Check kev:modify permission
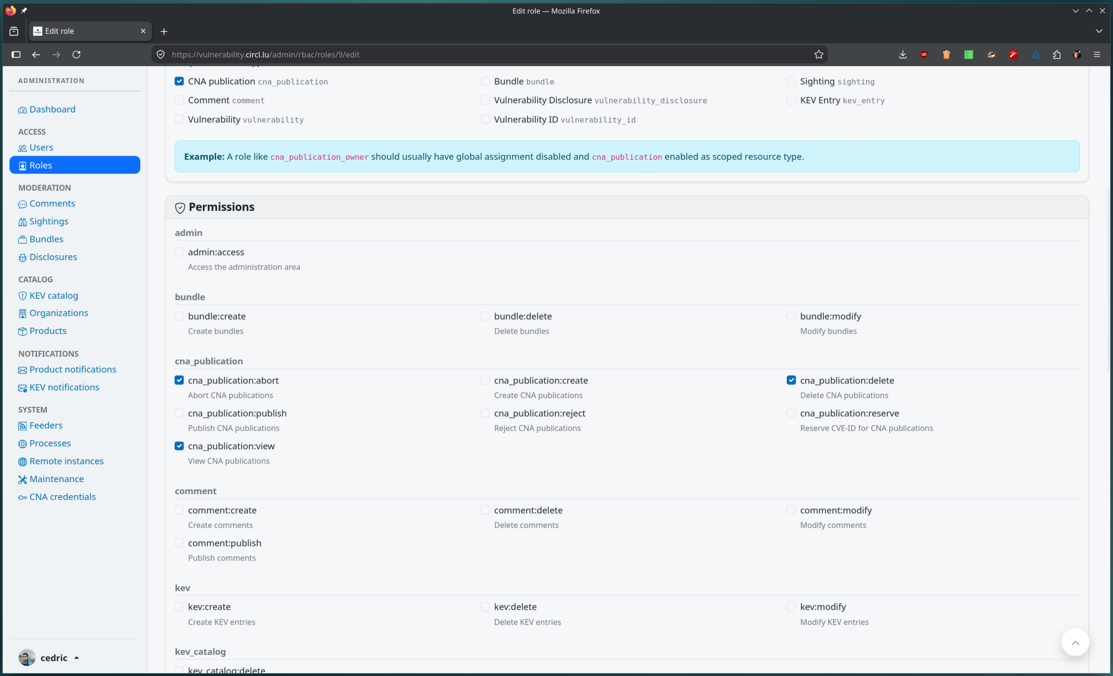This screenshot has width=1113, height=676. coord(791,607)
